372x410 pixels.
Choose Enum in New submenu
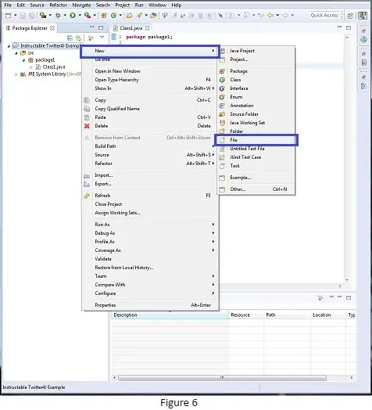pyautogui.click(x=256, y=97)
